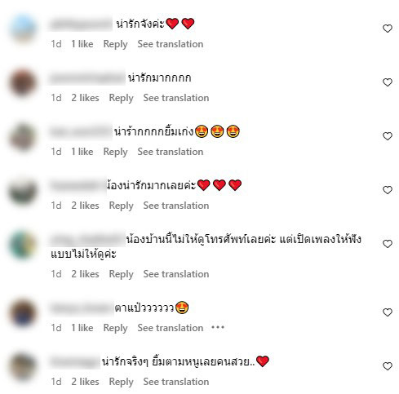Open blurred username on "น้องบ้านนี้" comment

(87, 240)
